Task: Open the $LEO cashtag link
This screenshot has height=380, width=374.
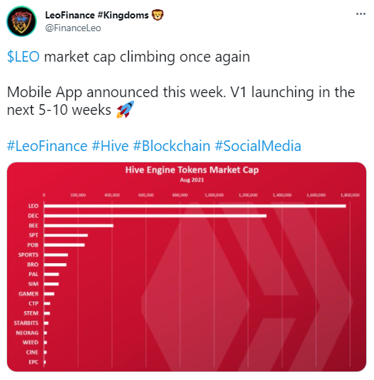Action: 23,57
